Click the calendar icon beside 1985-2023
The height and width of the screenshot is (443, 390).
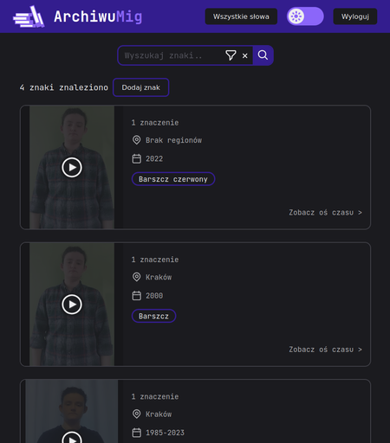[x=136, y=433]
